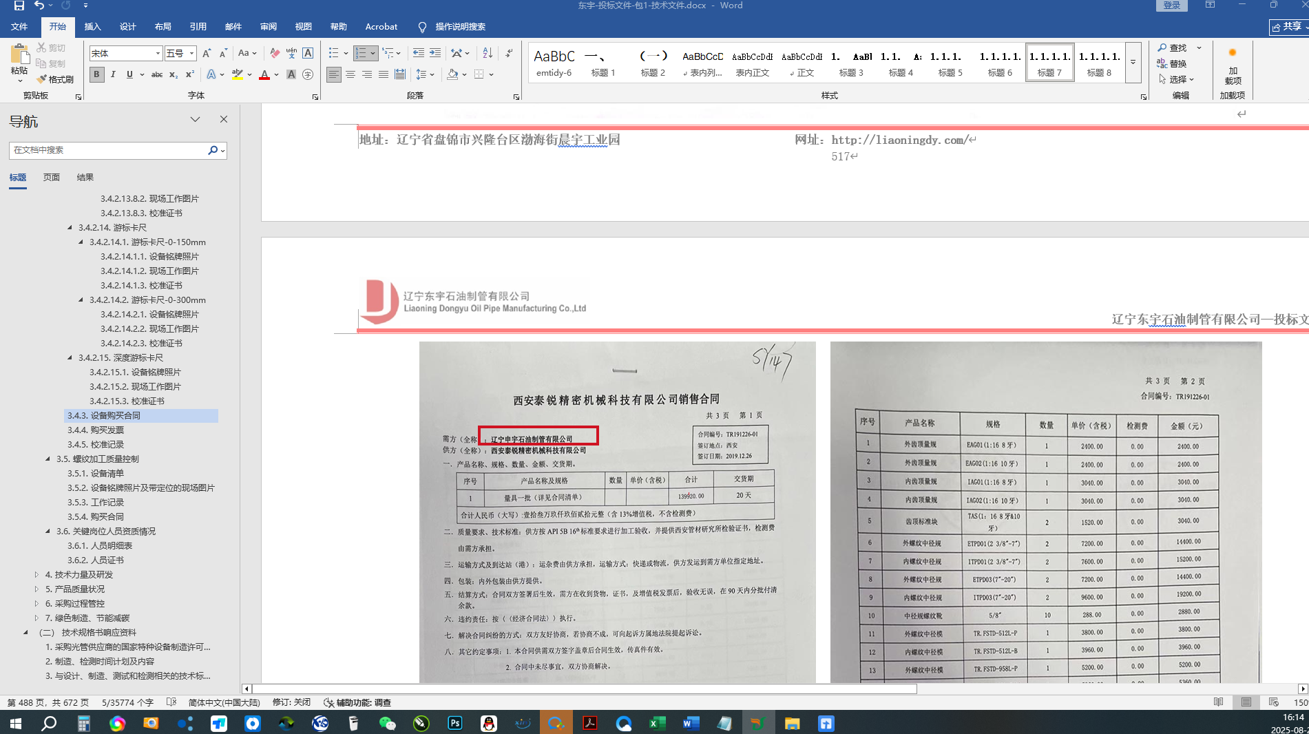Go to heading 3.4.4. 购买发票 in navigation

pyautogui.click(x=96, y=430)
